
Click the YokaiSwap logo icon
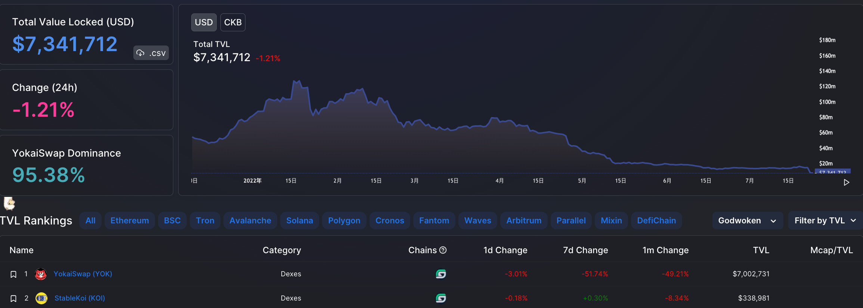click(x=41, y=274)
